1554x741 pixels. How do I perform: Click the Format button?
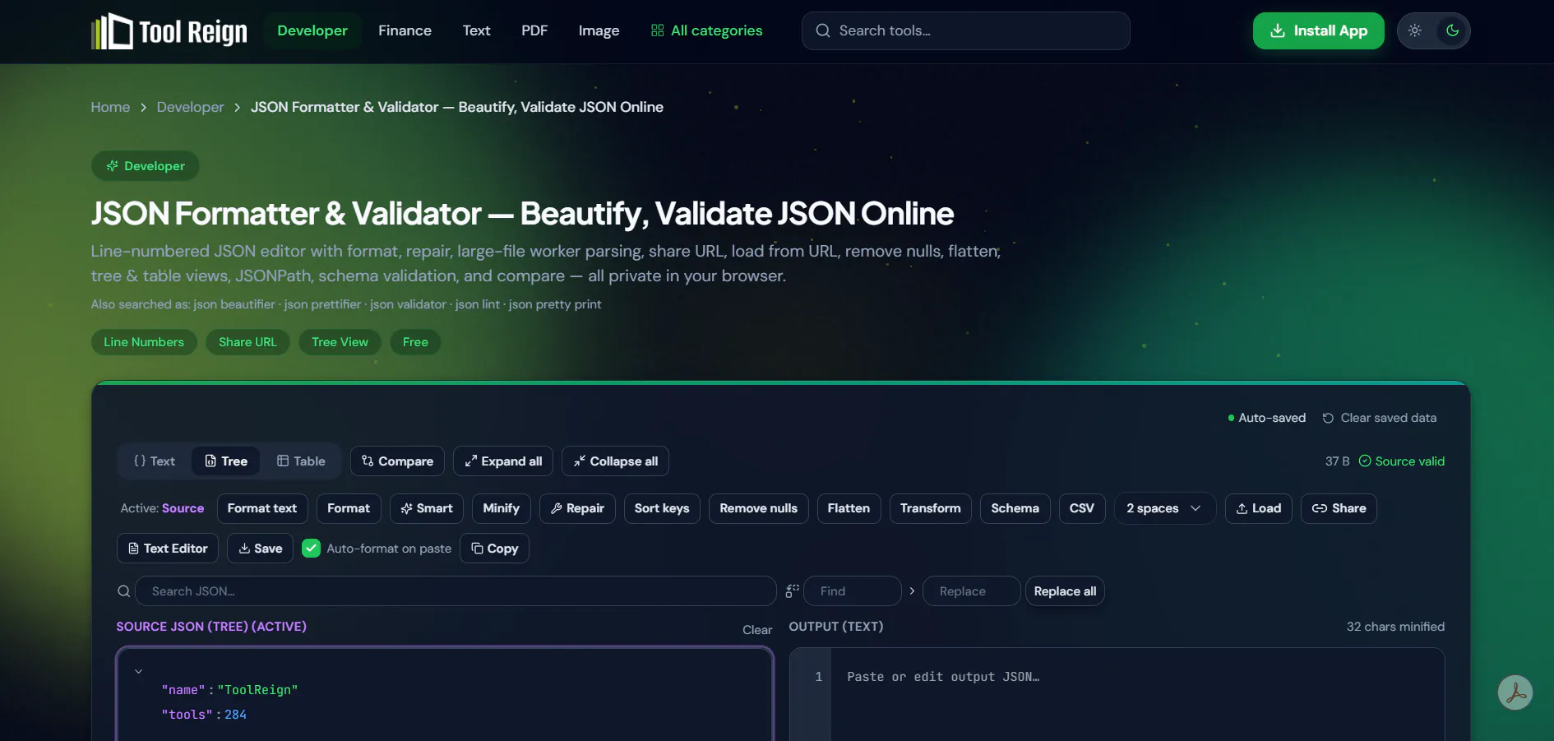349,508
